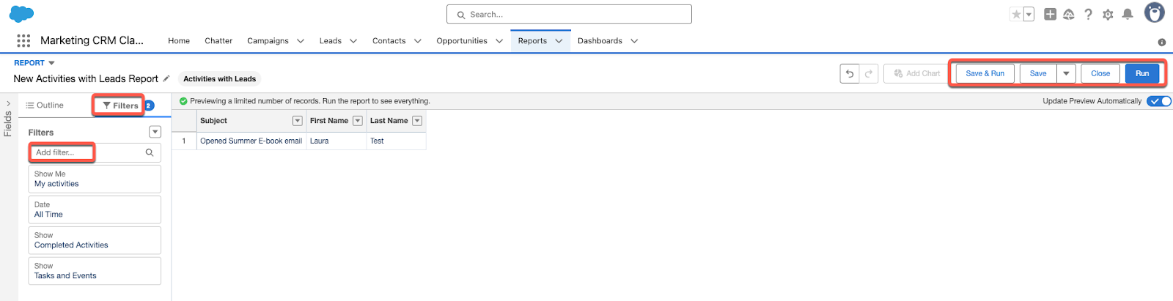Click the blue Run button
The height and width of the screenshot is (301, 1173).
(1141, 73)
